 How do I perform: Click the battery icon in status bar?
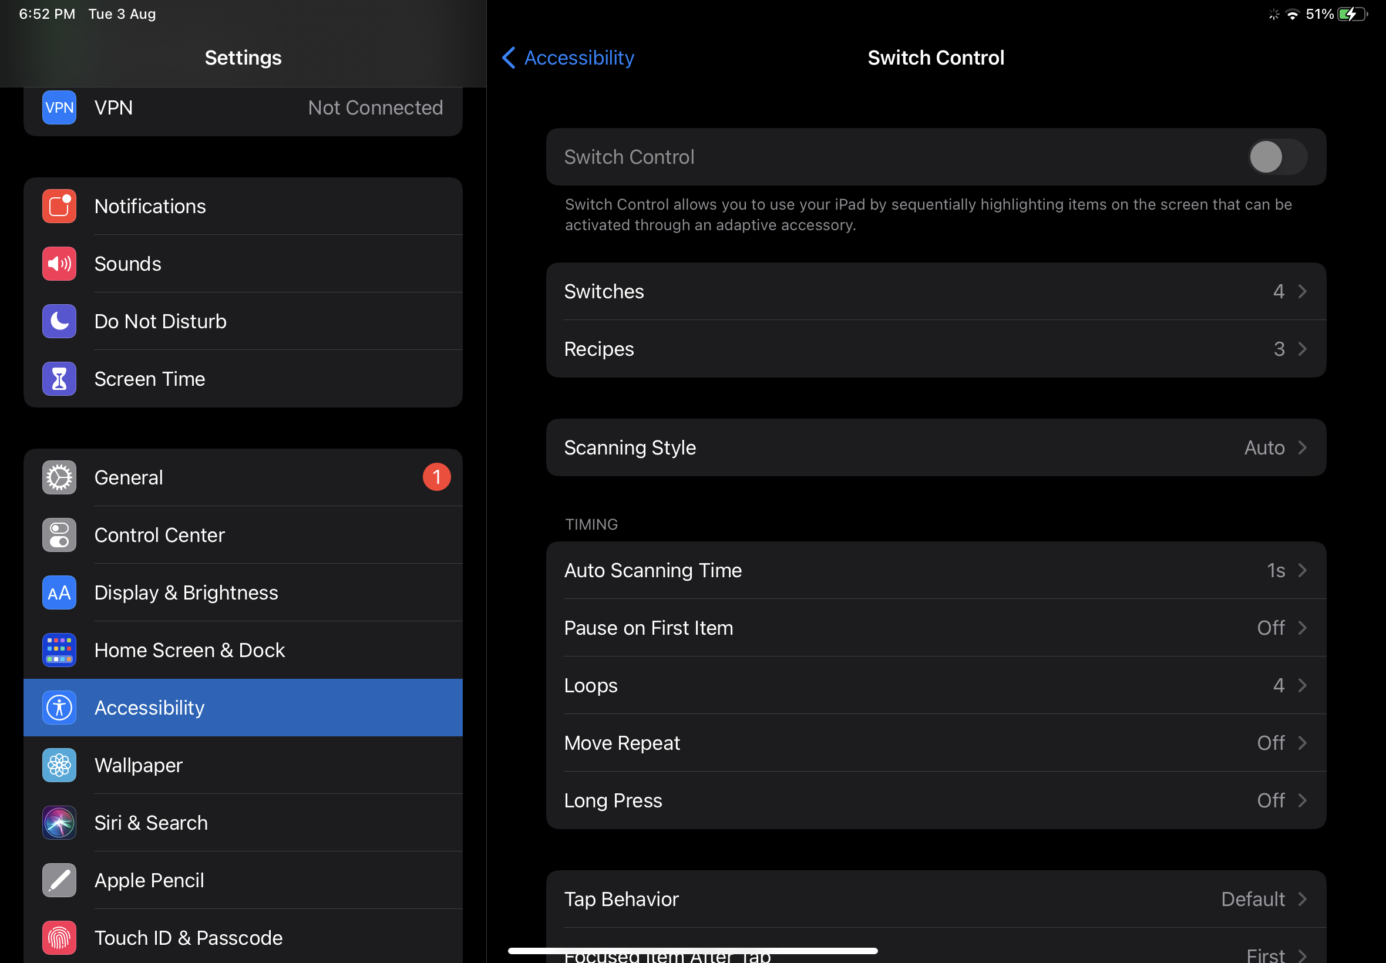coord(1351,14)
